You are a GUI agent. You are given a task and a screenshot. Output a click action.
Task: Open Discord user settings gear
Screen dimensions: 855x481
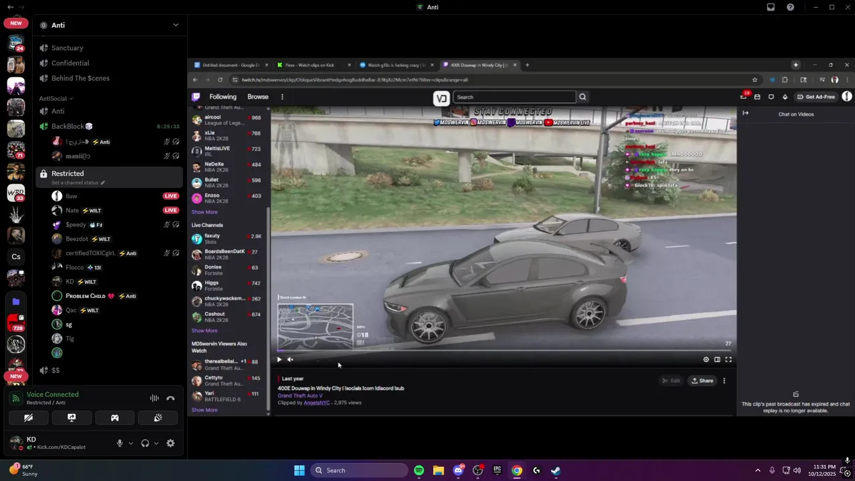click(170, 443)
